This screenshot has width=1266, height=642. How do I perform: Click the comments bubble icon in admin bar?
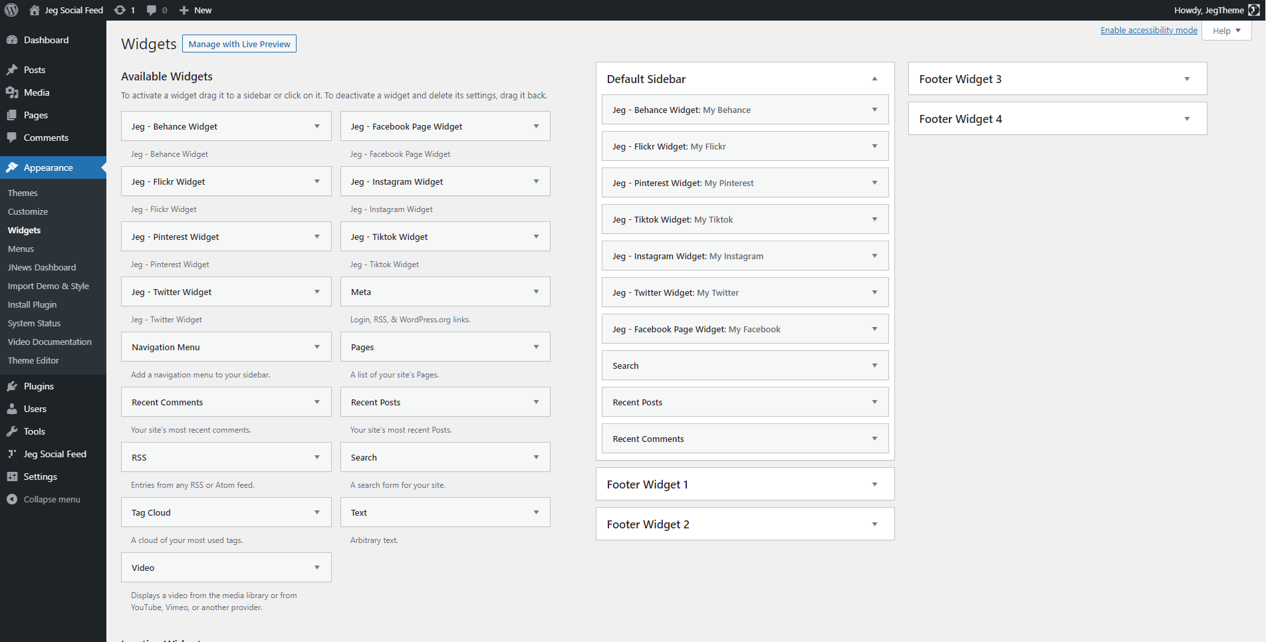152,10
